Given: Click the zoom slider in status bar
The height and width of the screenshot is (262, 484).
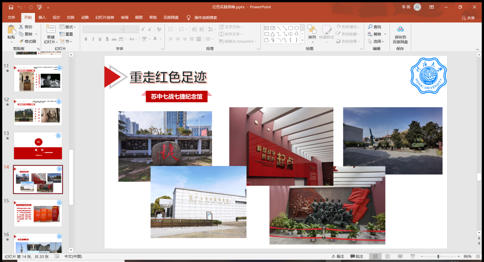Looking at the screenshot, I should coord(438,256).
